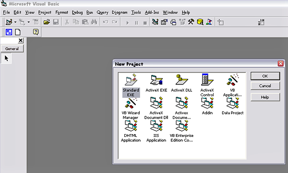Click the Add Standard EXE Project toolbar icon
This screenshot has width=288, height=173.
9,22
